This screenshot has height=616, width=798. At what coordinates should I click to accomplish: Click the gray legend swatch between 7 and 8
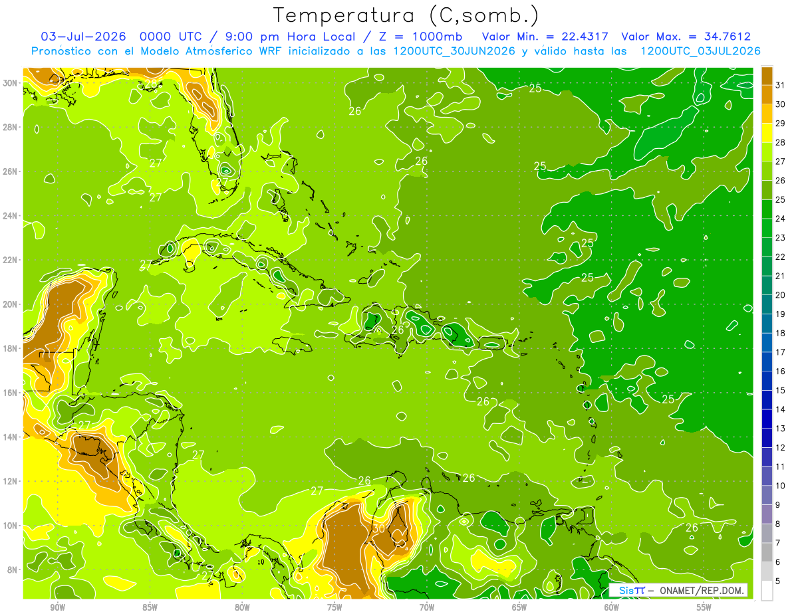(767, 534)
